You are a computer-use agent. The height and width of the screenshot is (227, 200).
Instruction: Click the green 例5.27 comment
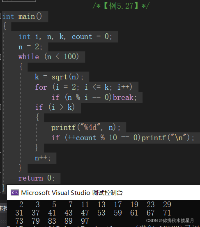tap(121, 6)
